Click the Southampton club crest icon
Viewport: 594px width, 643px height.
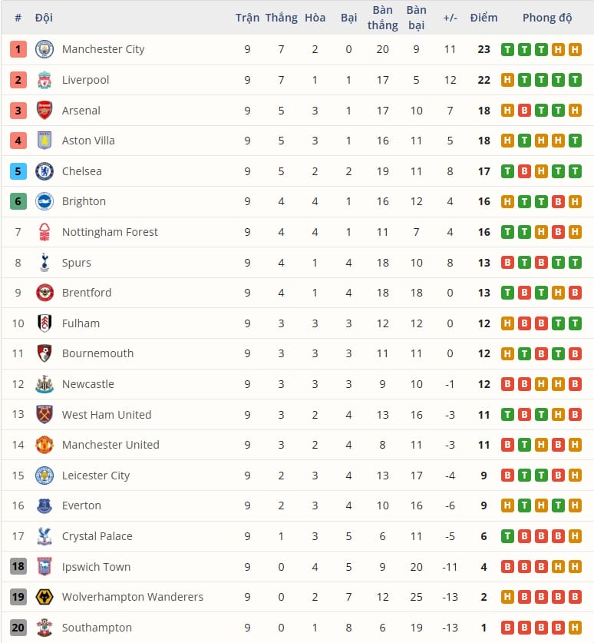pos(45,628)
